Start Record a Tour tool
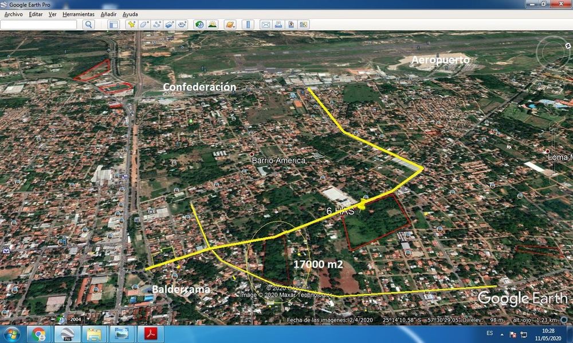Screen dimensions: 573x343 (x=182, y=25)
